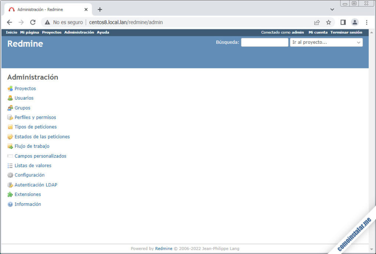376x254 pixels.
Task: Follow the Redmine link in the footer
Action: [164, 248]
